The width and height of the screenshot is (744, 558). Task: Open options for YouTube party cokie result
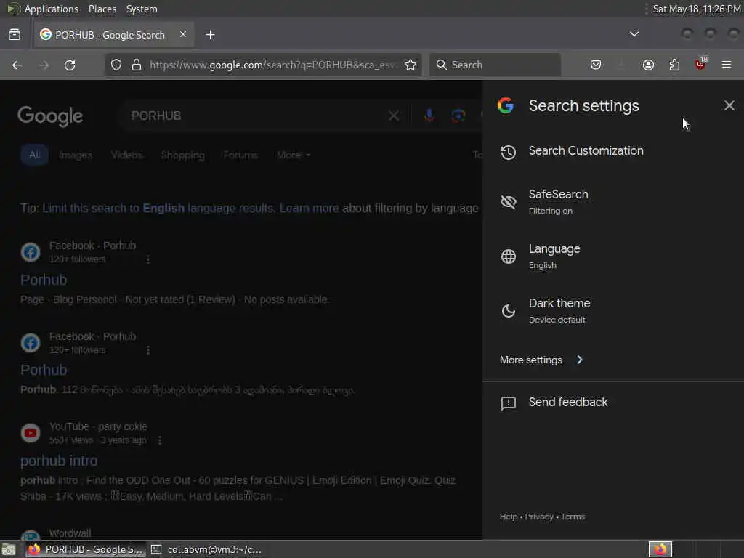[160, 441]
